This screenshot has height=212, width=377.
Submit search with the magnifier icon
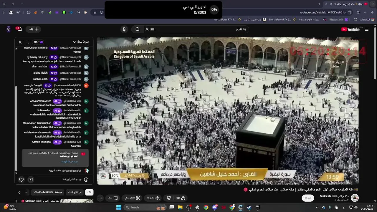click(138, 29)
